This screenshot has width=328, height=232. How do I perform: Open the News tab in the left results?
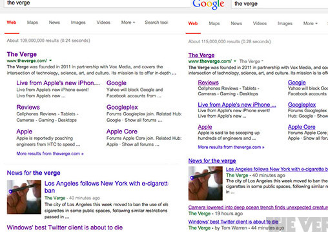coord(54,23)
